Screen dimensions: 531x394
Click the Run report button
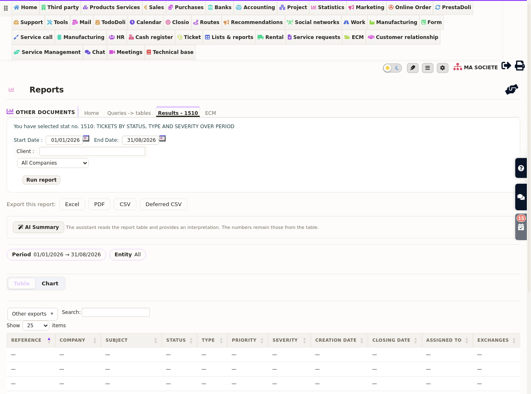tap(41, 180)
